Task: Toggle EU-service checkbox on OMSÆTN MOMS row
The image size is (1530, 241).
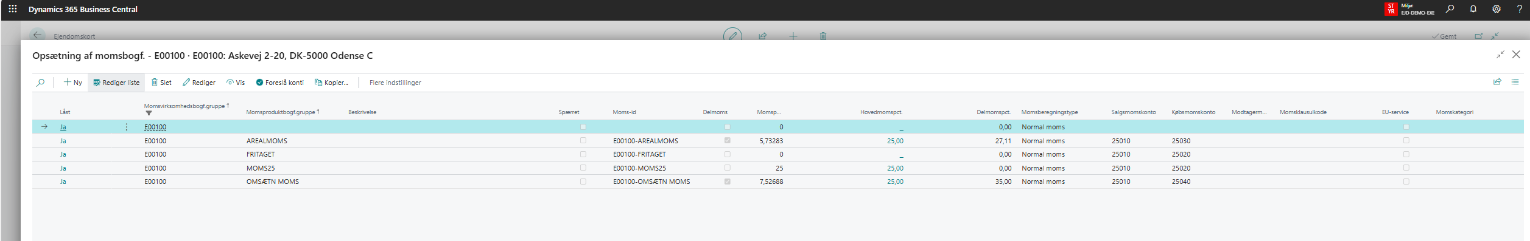Action: (1406, 182)
